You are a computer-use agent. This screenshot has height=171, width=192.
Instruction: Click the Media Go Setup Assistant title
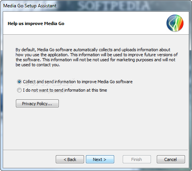pyautogui.click(x=30, y=6)
